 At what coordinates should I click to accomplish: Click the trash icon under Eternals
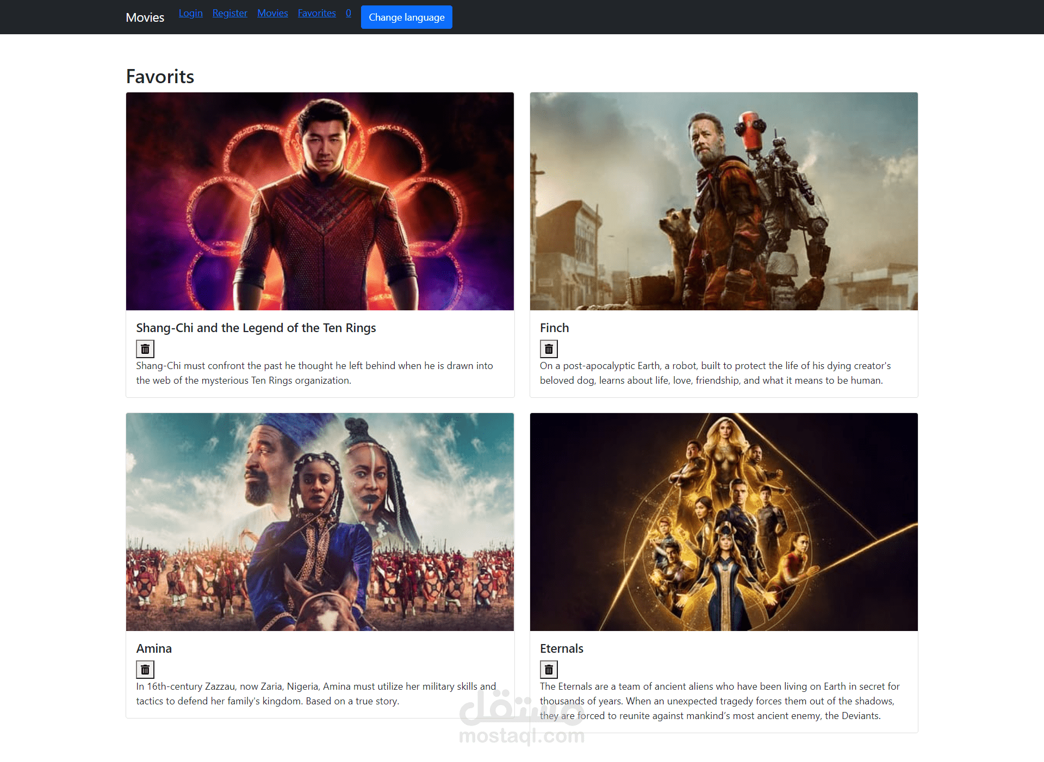(x=549, y=670)
